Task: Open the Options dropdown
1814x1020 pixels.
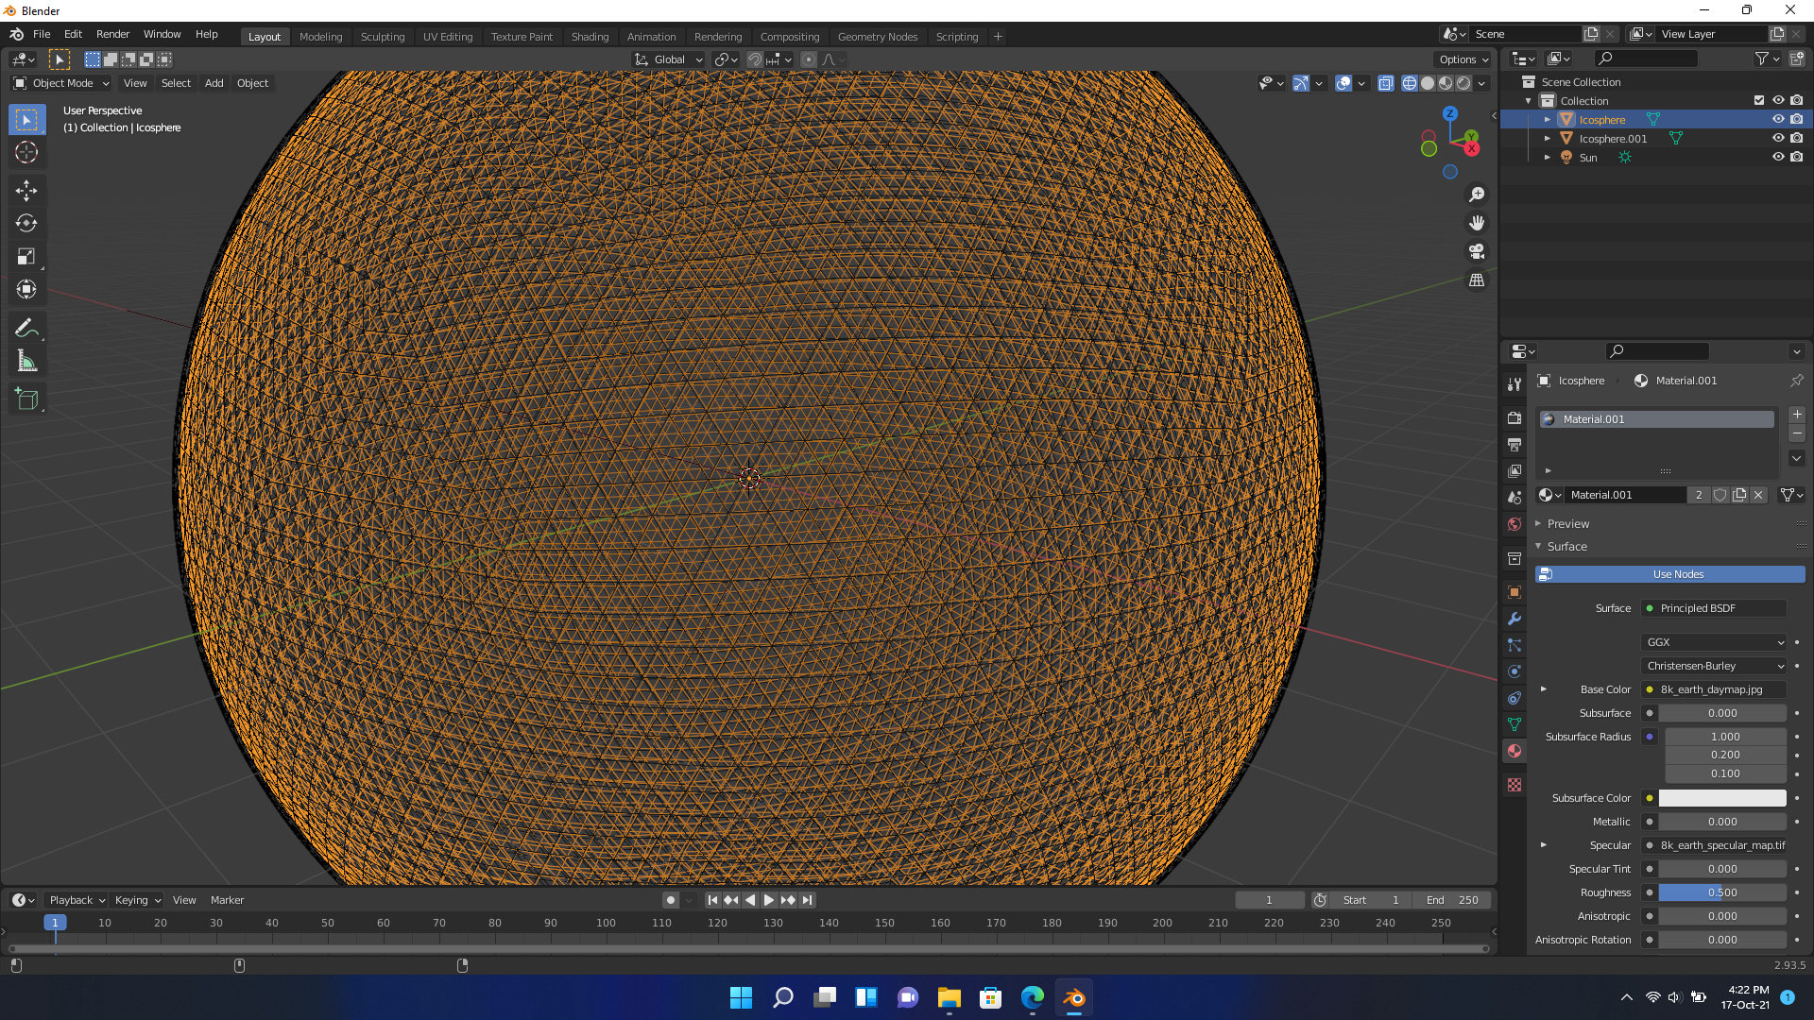Action: point(1463,59)
